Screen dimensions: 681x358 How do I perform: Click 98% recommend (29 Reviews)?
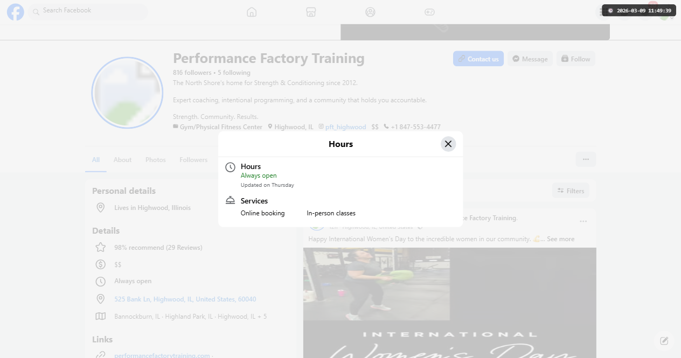[x=158, y=248]
